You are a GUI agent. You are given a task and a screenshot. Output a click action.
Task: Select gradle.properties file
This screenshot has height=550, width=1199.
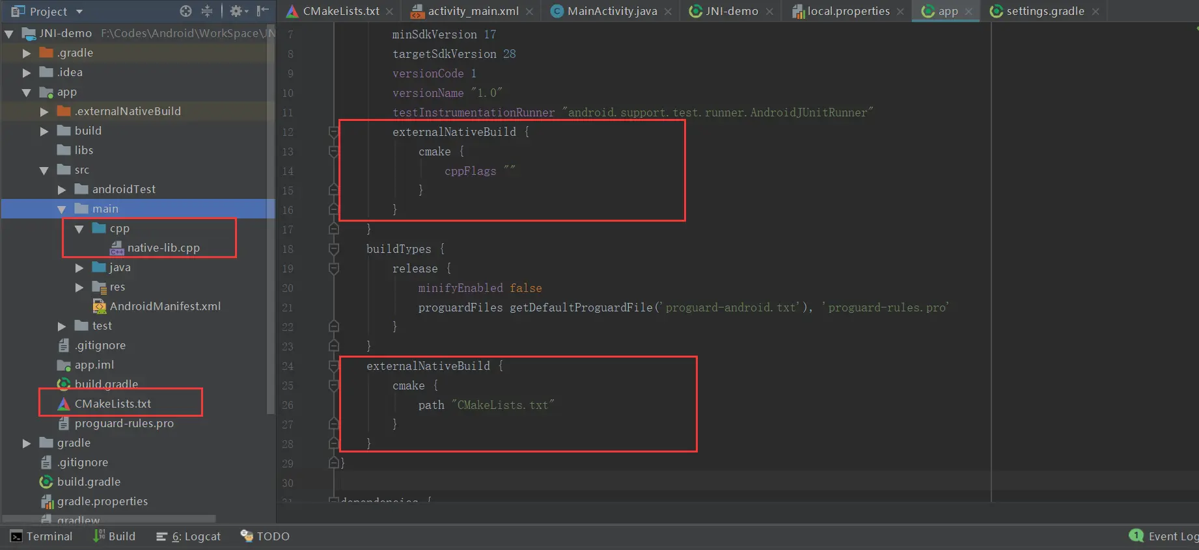pyautogui.click(x=102, y=501)
